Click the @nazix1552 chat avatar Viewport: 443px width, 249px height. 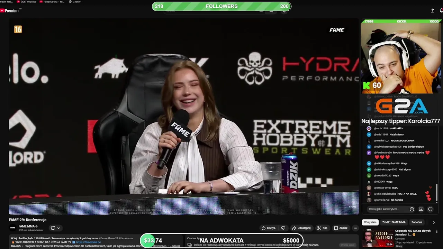(369, 128)
